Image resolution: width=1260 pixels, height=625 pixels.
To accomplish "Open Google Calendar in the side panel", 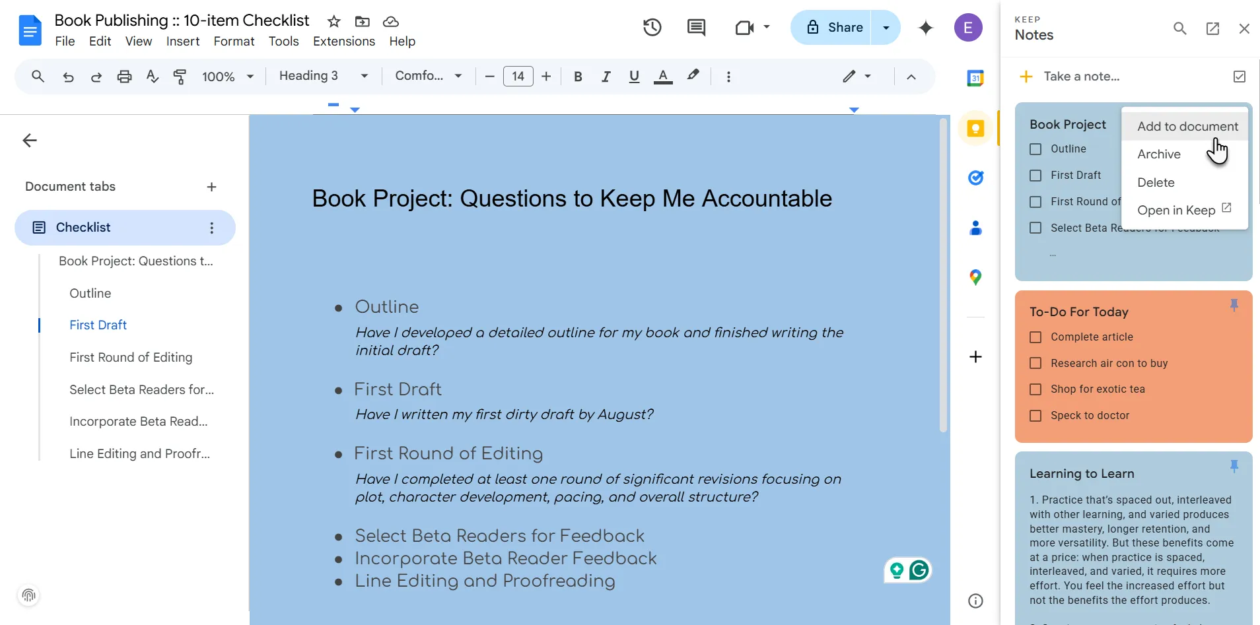I will [975, 77].
